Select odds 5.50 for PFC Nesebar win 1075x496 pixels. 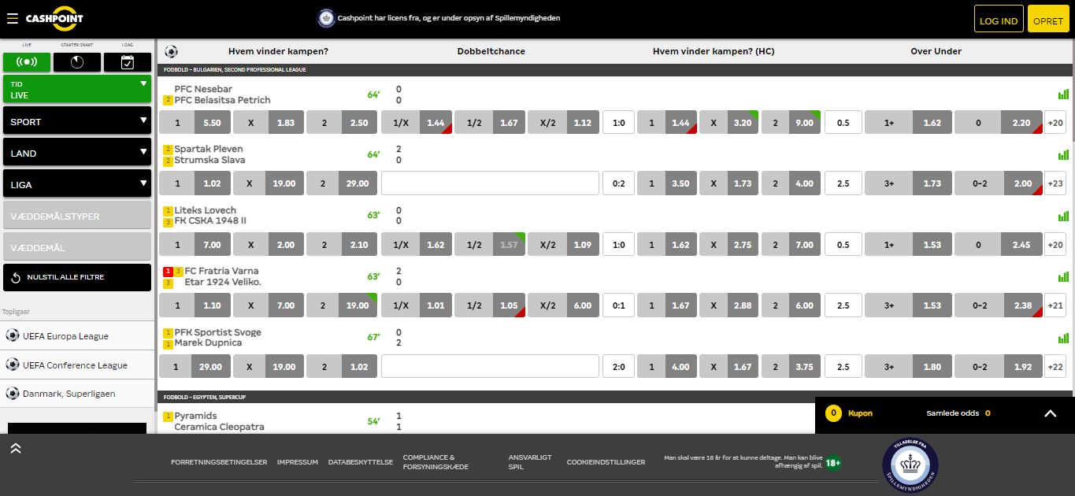tap(195, 123)
